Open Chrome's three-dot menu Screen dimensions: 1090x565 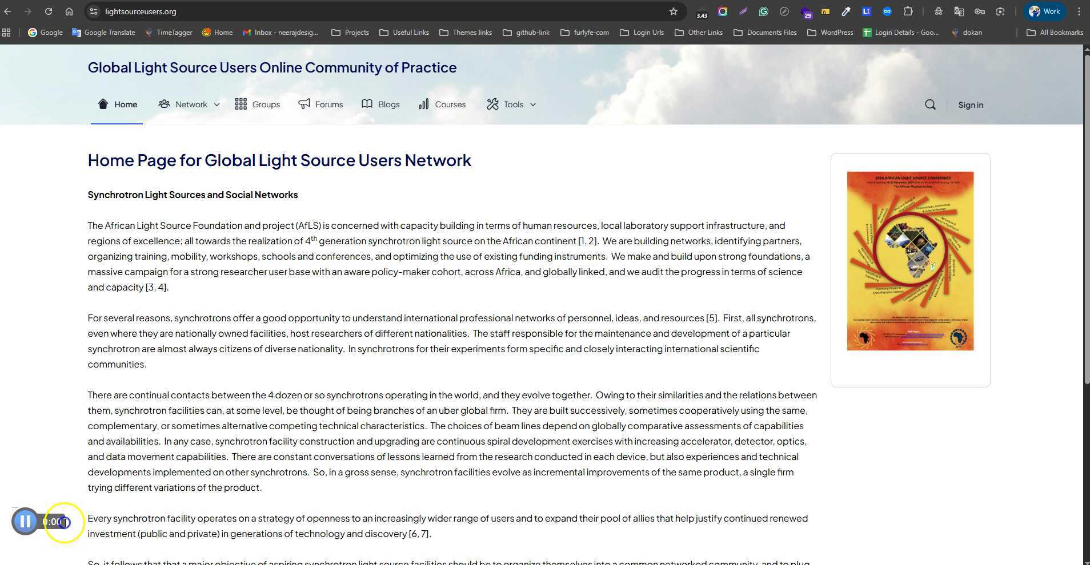[x=1079, y=11]
